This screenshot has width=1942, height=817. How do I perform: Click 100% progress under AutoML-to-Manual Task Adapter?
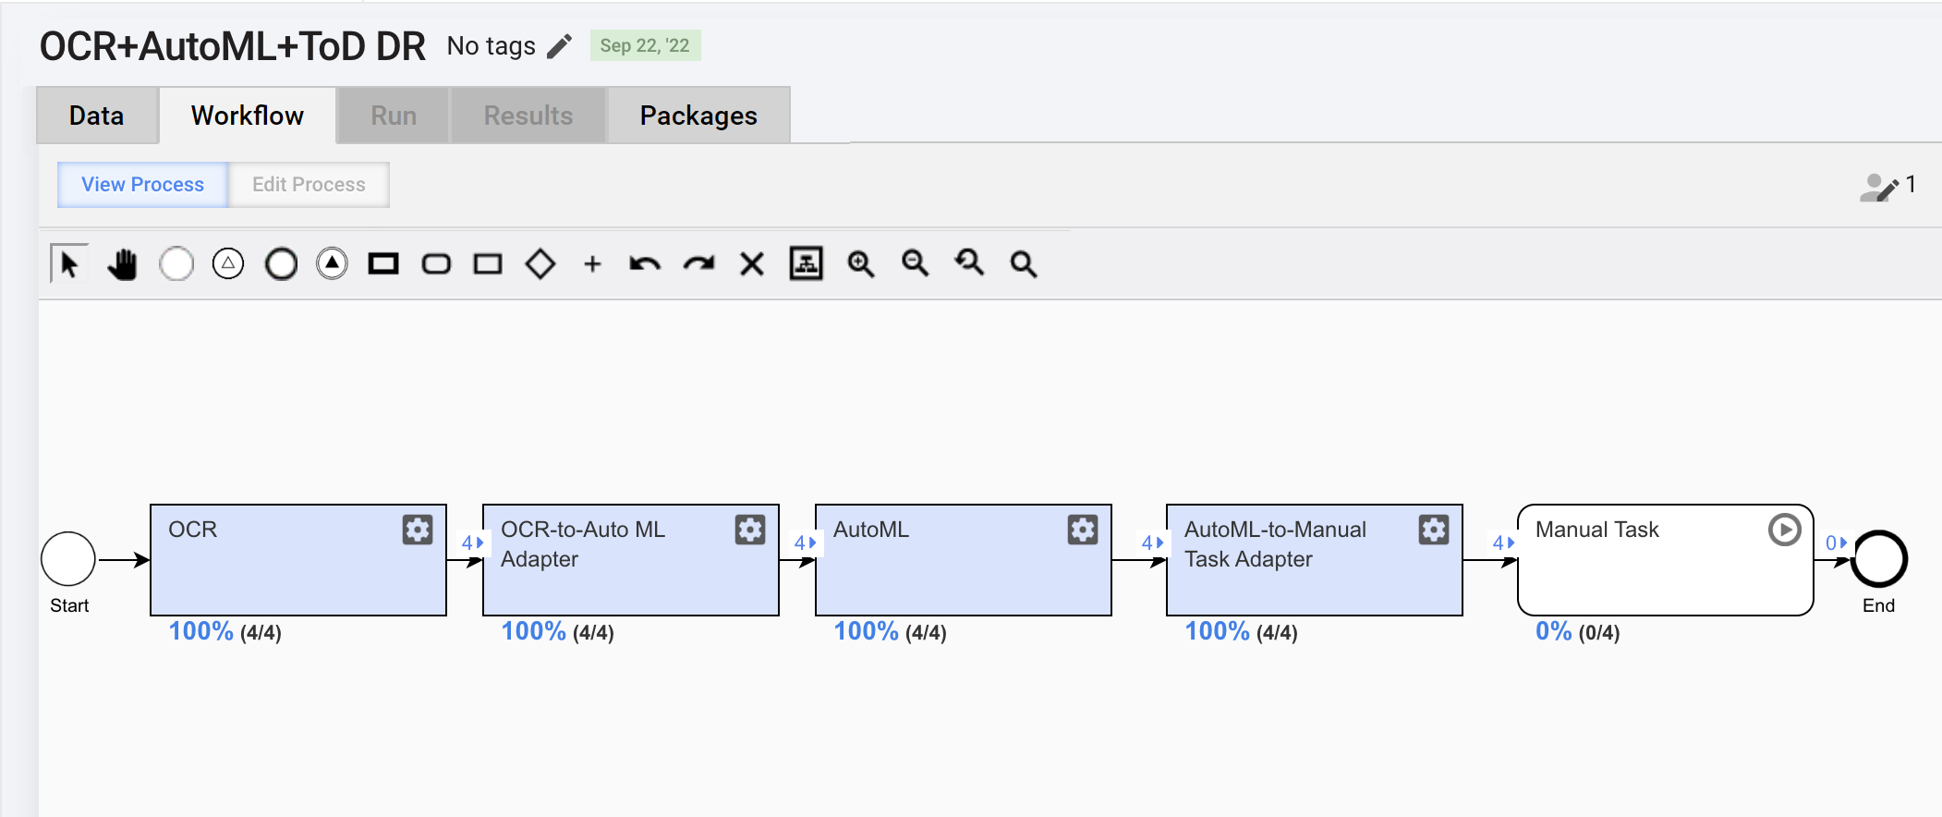click(1241, 632)
